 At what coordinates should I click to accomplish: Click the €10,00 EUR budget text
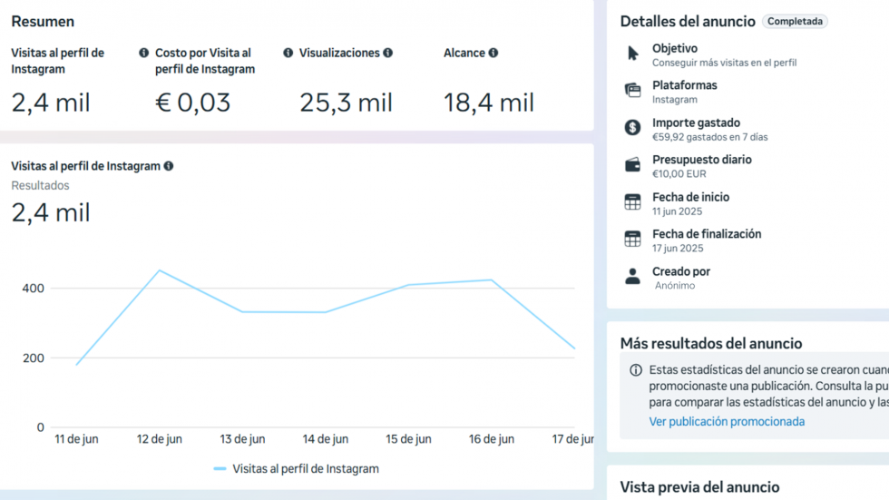[x=679, y=174]
